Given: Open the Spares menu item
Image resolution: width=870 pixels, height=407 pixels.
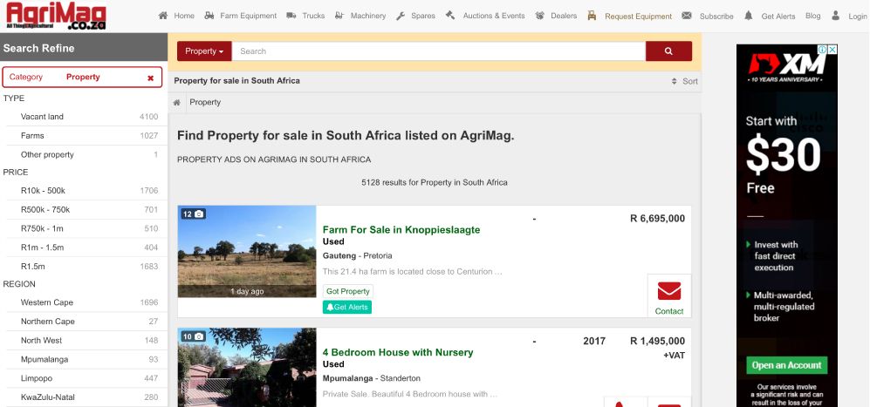Looking at the screenshot, I should pyautogui.click(x=423, y=16).
